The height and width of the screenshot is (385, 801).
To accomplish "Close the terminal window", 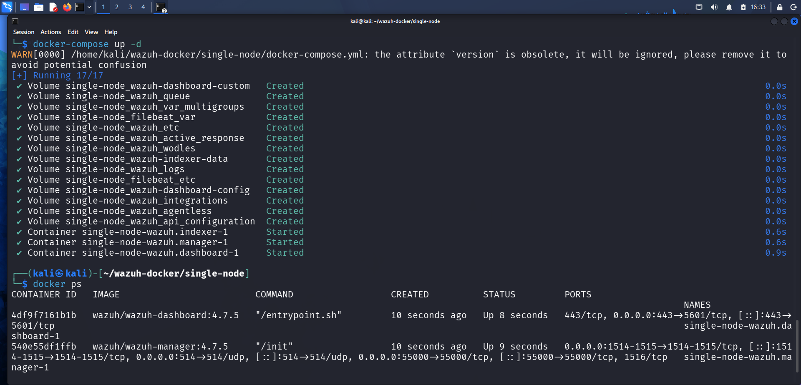I will [794, 21].
